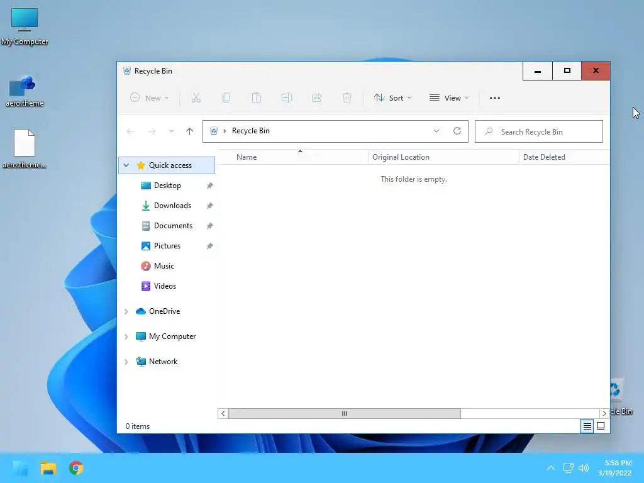Open the See more ellipsis menu
This screenshot has width=644, height=483.
[x=495, y=97]
